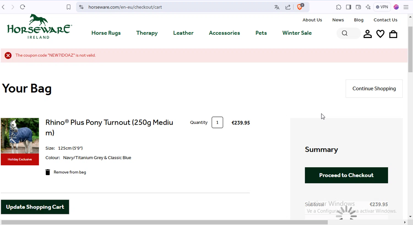Image resolution: width=413 pixels, height=225 pixels.
Task: Open the Pets menu
Action: point(261,33)
